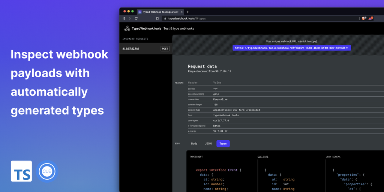Viewport: 384px width, 192px height.
Task: Open the Brave Rewards triangle icon
Action: (x=370, y=18)
